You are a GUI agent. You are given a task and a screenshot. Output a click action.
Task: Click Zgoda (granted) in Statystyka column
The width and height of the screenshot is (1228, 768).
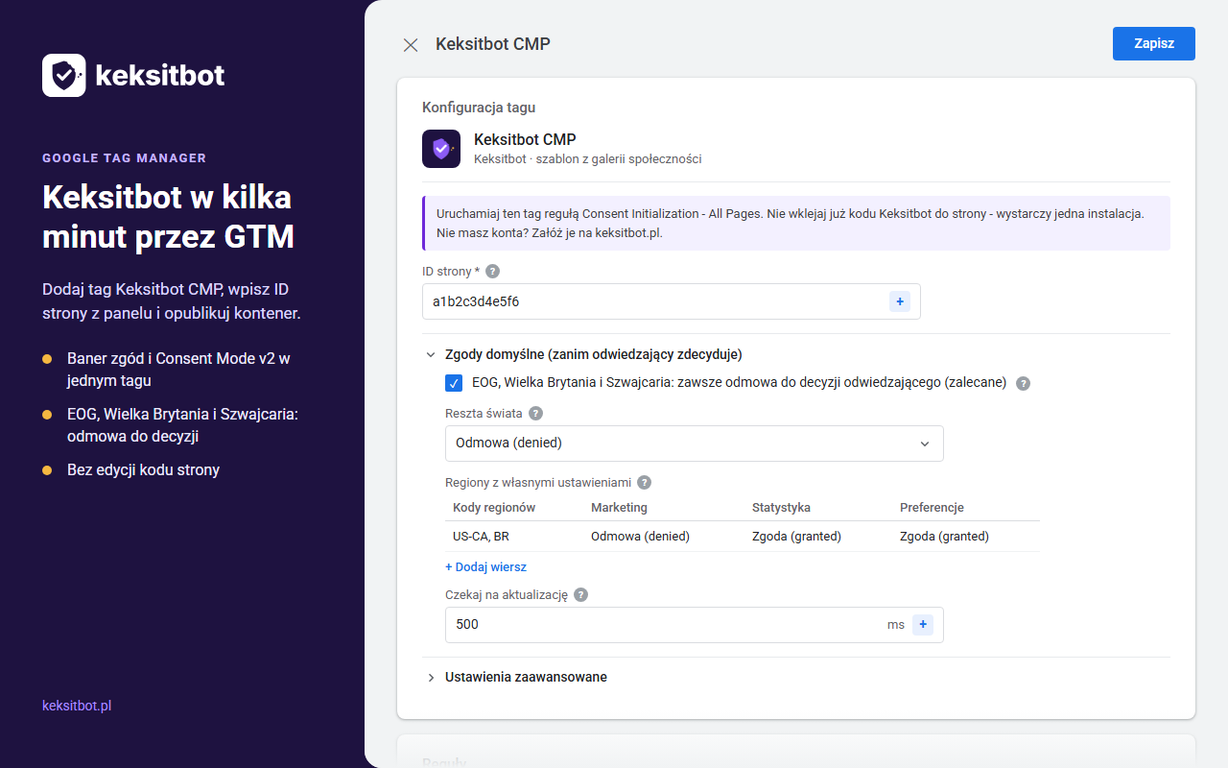point(796,537)
